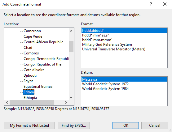This screenshot has height=132, width=172.
Task: Click the Location horizontal scrollbar thumb
Action: (x=32, y=102)
